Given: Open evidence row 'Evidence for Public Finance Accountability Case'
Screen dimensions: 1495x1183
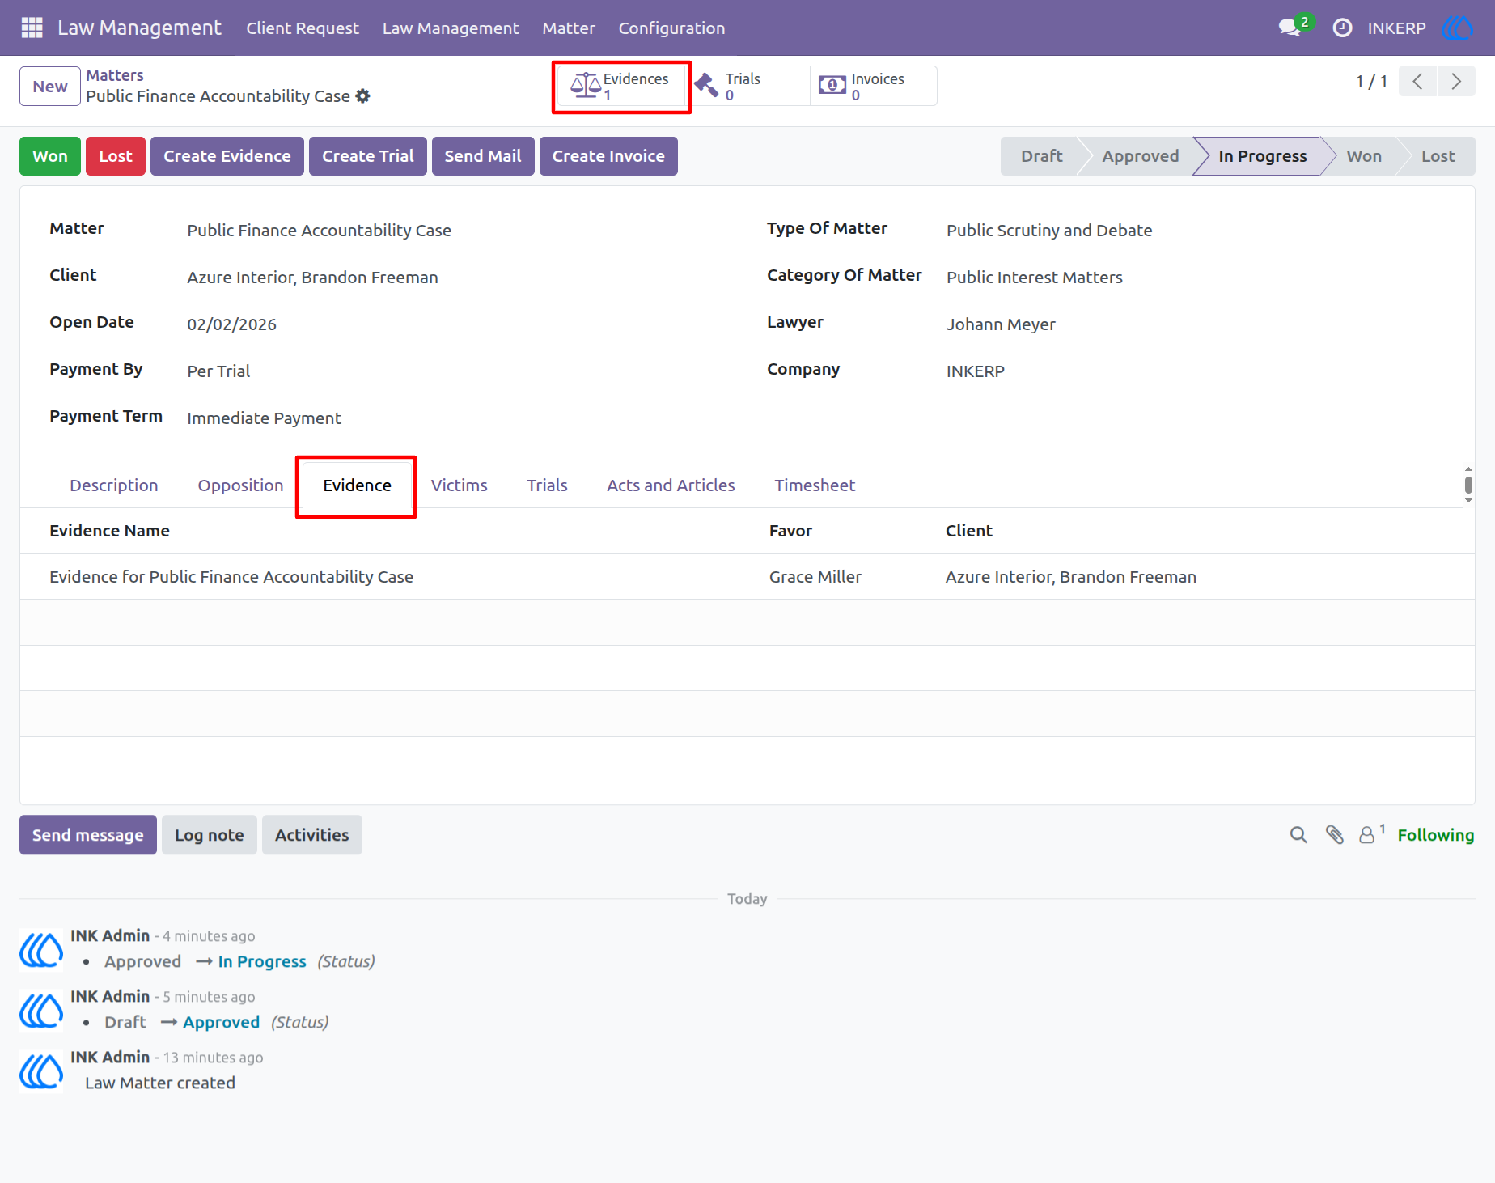Looking at the screenshot, I should tap(747, 577).
